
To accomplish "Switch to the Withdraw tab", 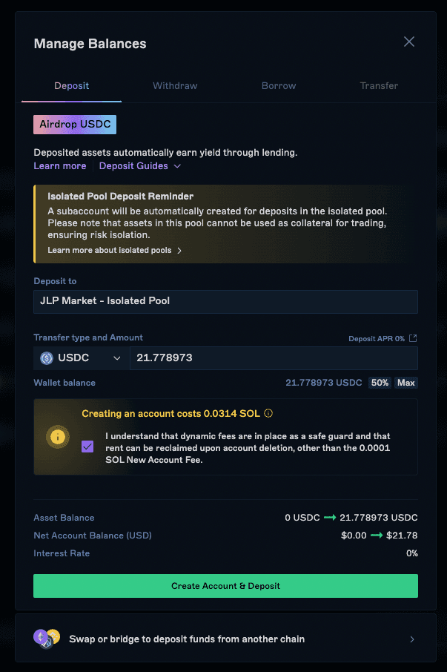I will [175, 86].
